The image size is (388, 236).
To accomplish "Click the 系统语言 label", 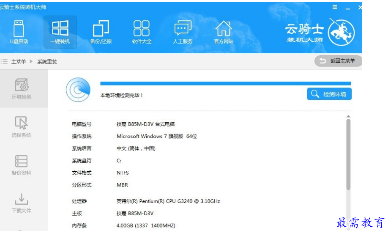I will tap(82, 148).
